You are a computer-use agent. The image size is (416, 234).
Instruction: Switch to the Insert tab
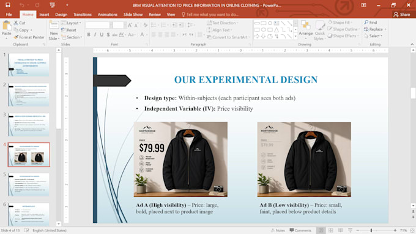(44, 14)
